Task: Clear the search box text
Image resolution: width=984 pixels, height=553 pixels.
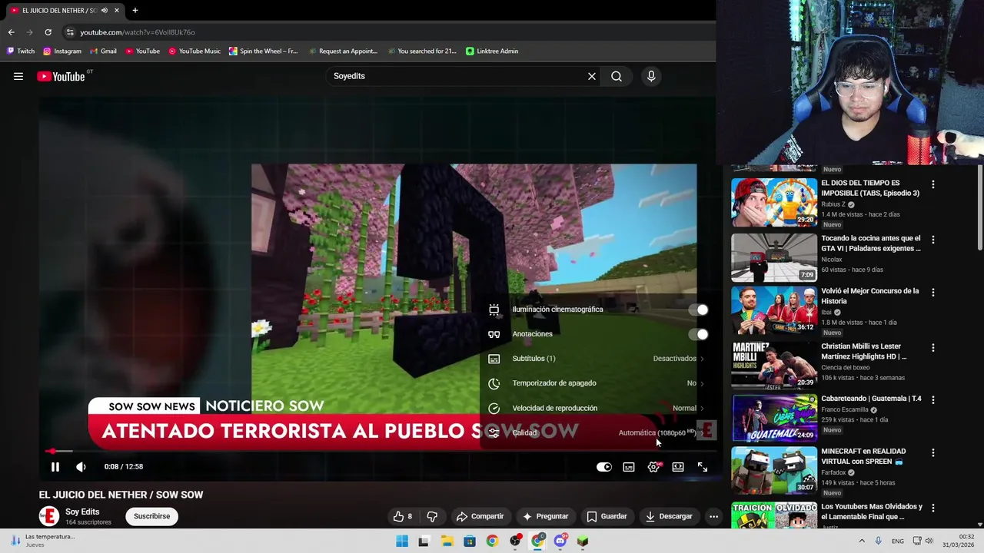Action: (x=592, y=76)
